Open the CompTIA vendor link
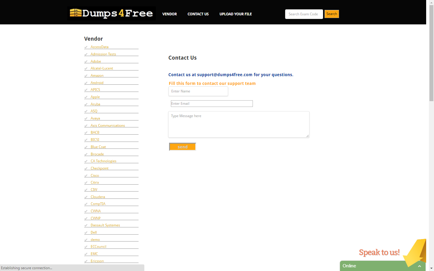434x271 pixels. tap(98, 204)
